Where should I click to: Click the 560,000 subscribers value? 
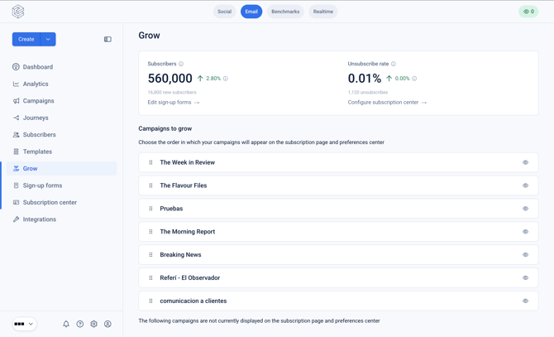coord(170,79)
